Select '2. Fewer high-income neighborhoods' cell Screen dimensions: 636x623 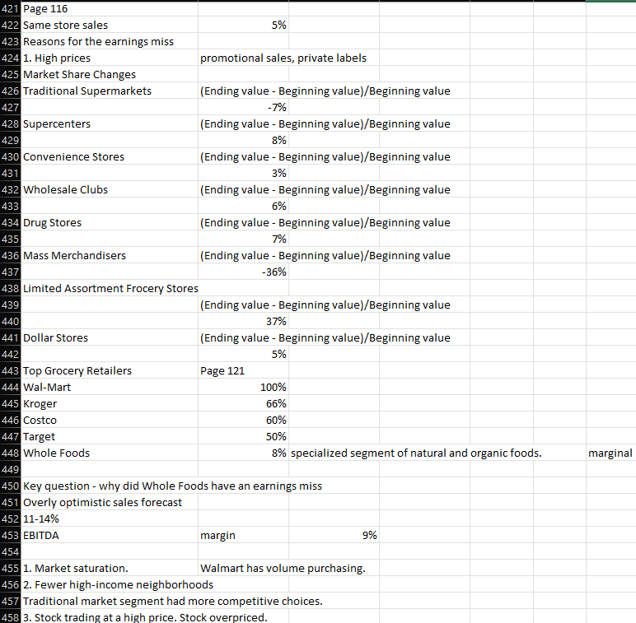[118, 585]
